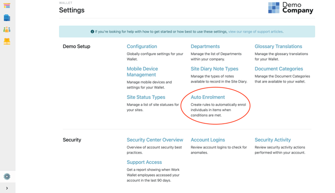Open the list icon in the sidebar

[x=7, y=6]
